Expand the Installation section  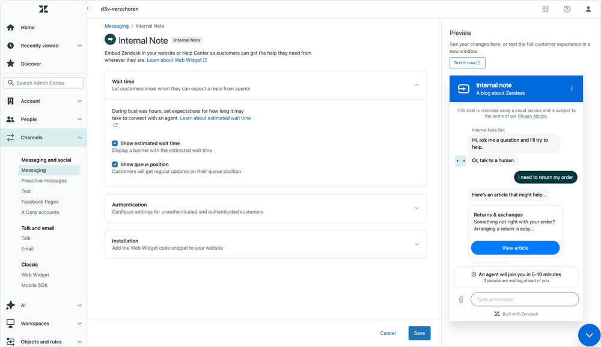(x=416, y=244)
